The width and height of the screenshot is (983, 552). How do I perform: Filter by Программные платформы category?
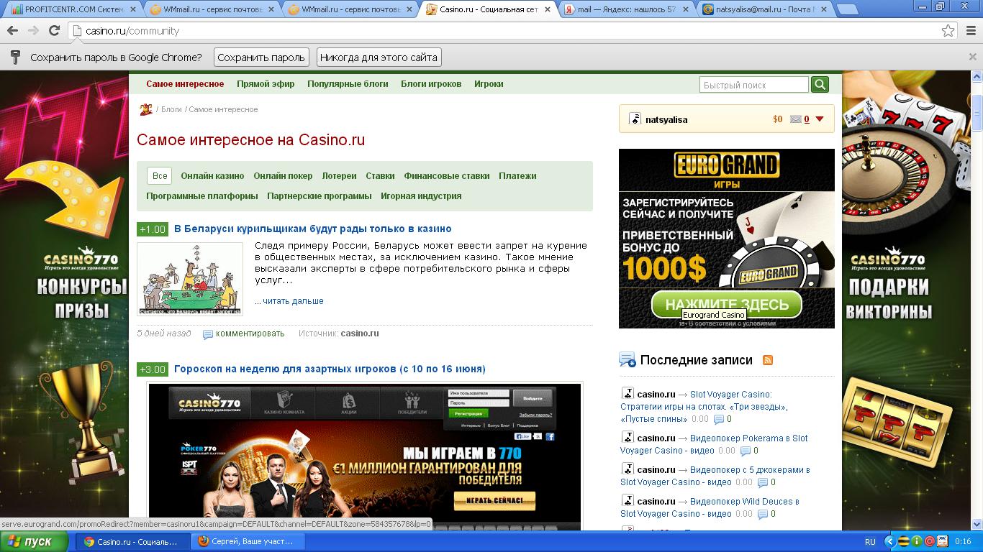pyautogui.click(x=202, y=196)
